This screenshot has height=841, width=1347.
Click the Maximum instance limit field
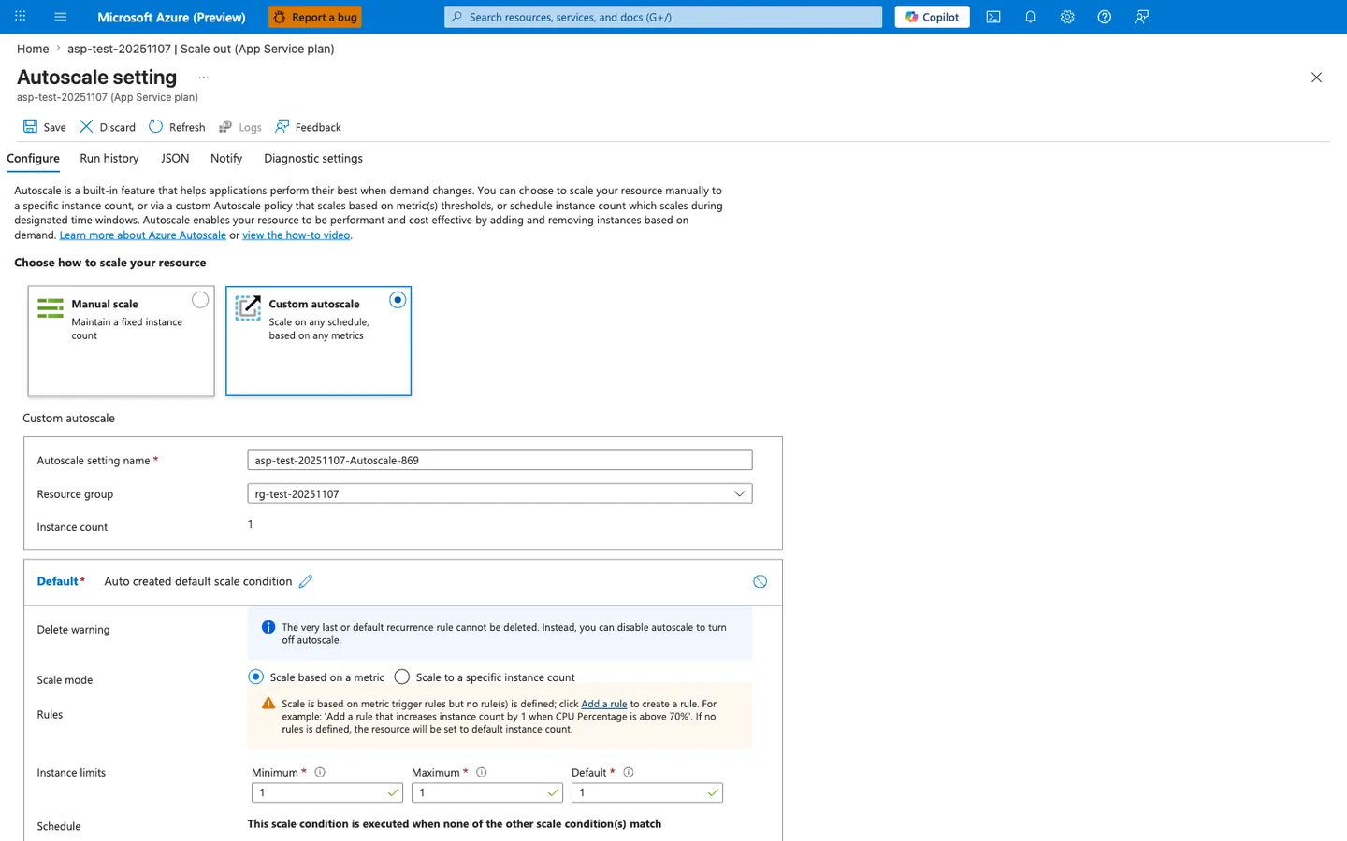point(487,792)
